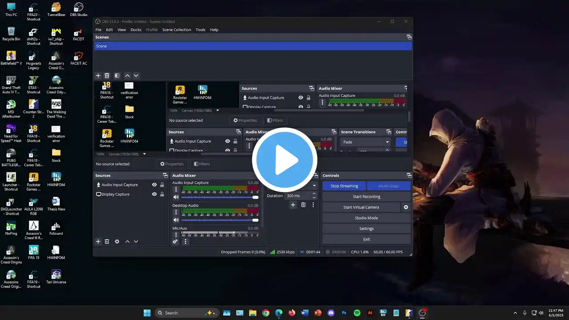569x320 pixels.
Task: Float the Controls dock using its header icon
Action: pos(409,176)
